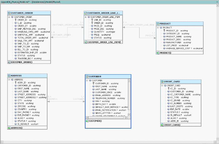Click the key icon beside CUSTOMER_ID in CUSTOMER
The height and width of the screenshot is (144, 219).
94,84
